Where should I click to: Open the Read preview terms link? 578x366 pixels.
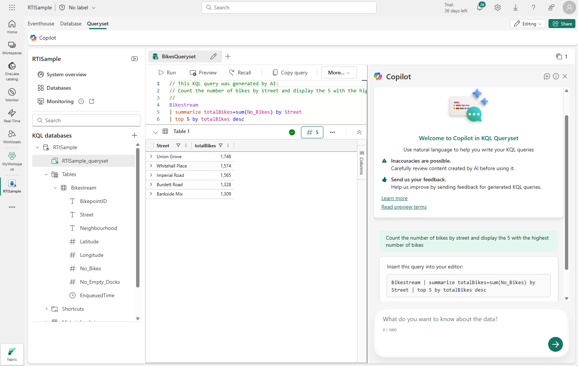404,207
